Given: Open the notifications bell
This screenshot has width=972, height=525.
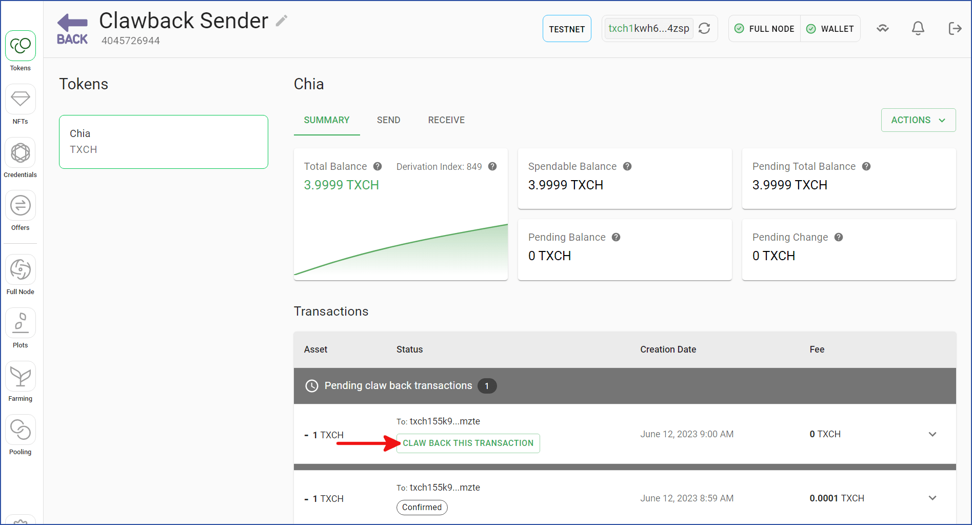Looking at the screenshot, I should 918,28.
